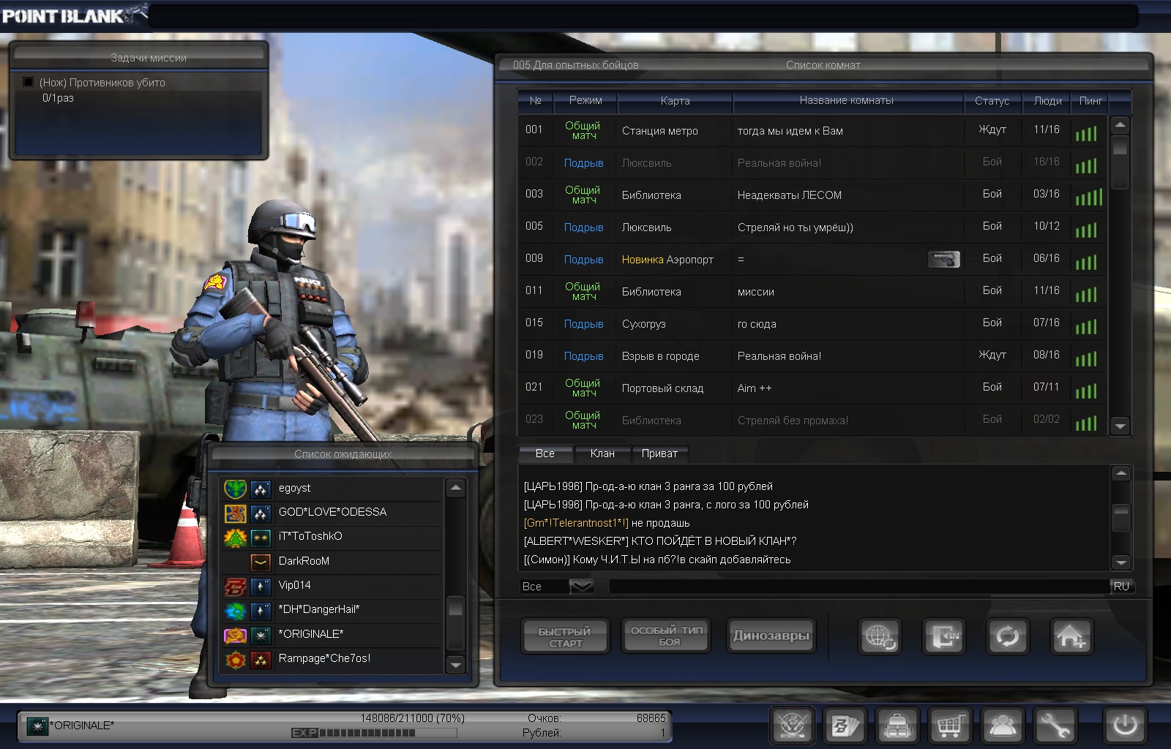The image size is (1171, 749).
Task: Select room 019 'Реальная война!'
Action: pyautogui.click(x=812, y=355)
